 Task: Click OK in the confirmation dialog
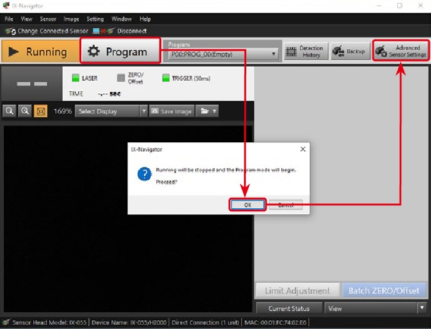(248, 205)
